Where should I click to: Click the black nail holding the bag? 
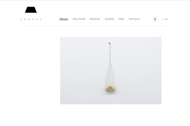[110, 43]
